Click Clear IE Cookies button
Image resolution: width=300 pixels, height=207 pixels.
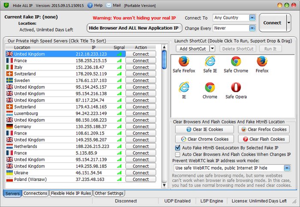204,129
